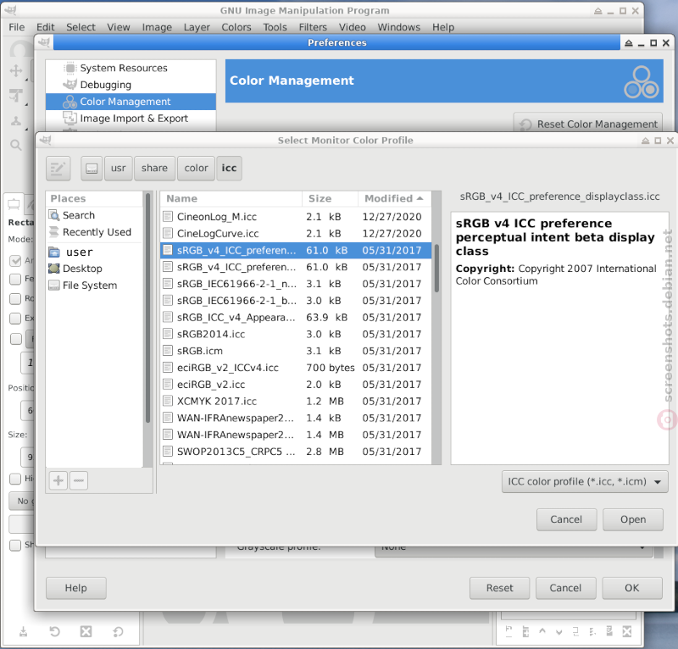
Task: Click the duplicate layer icon
Action: pyautogui.click(x=576, y=631)
